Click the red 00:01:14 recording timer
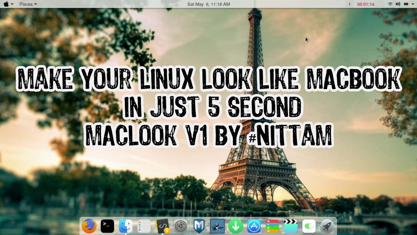The image size is (417, 235). (x=366, y=4)
